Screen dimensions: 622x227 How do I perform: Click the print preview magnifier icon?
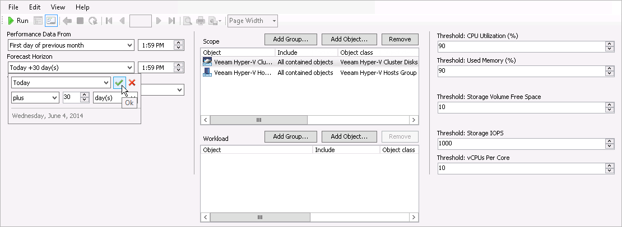point(188,21)
